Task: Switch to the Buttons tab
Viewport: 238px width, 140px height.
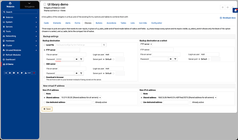Action: pos(99,23)
